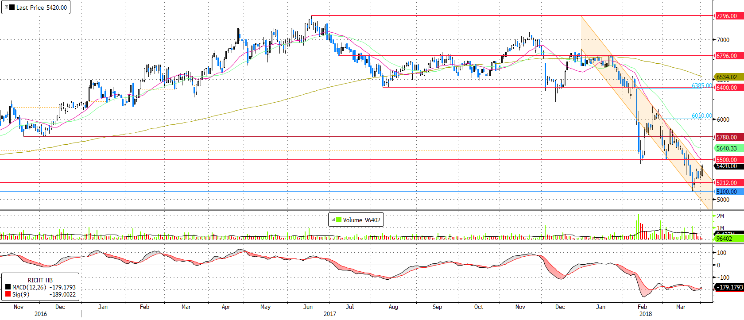This screenshot has height=320, width=744.
Task: Click the -100 MACD axis tick
Action: pyautogui.click(x=723, y=278)
